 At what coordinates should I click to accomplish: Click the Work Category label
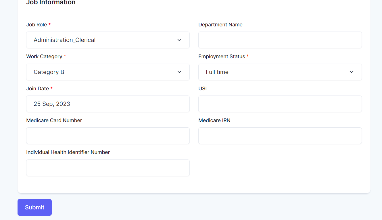(x=44, y=57)
